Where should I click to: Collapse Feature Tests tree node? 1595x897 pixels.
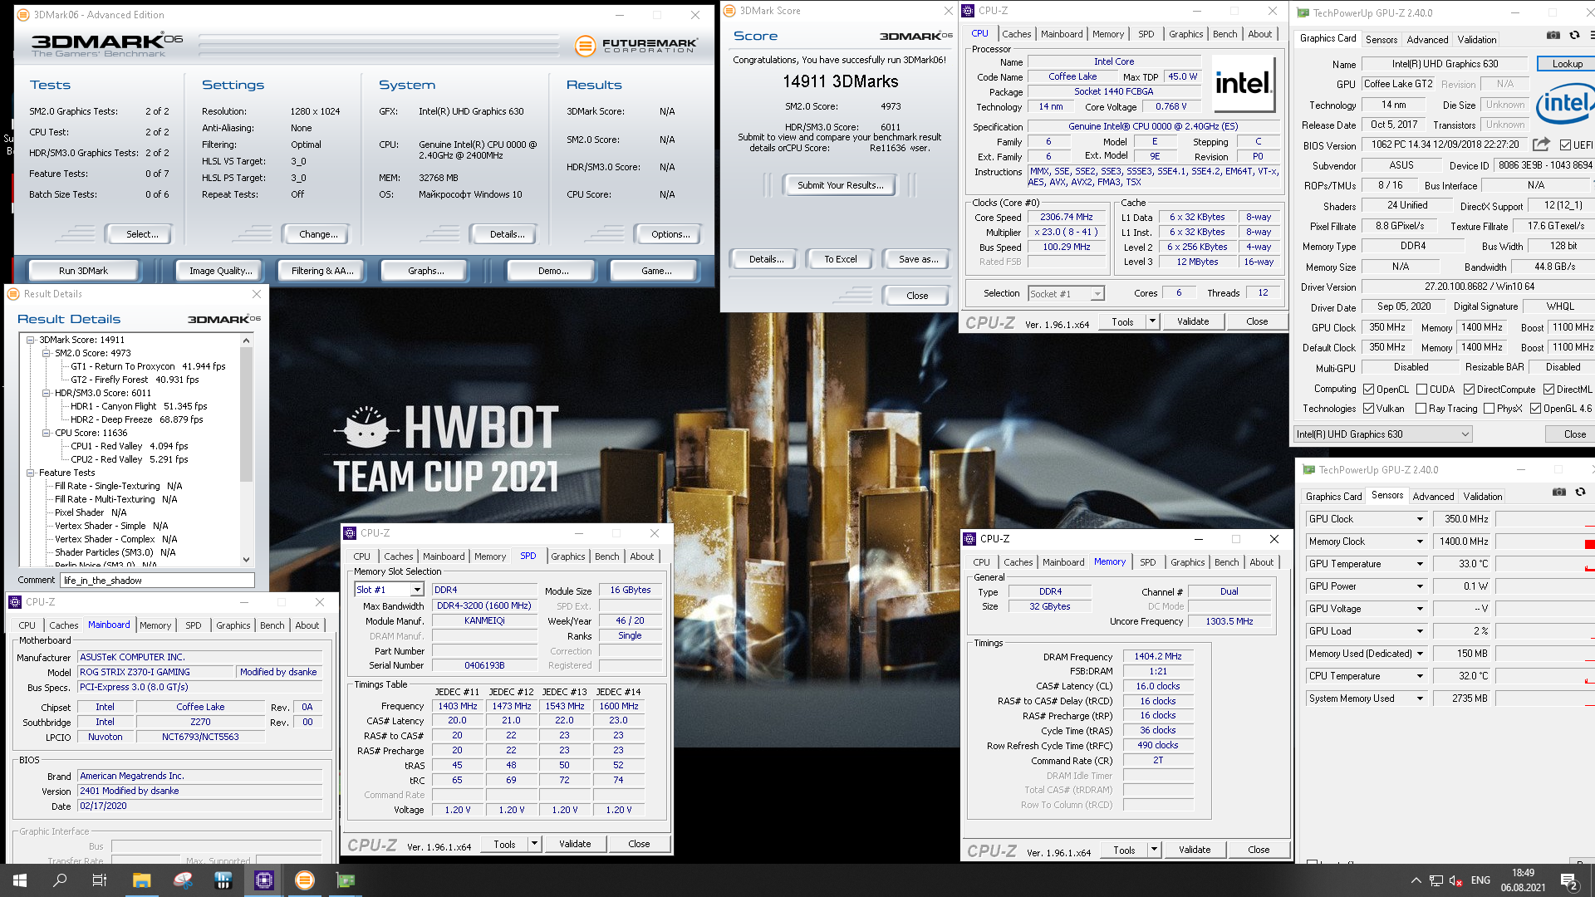[30, 473]
